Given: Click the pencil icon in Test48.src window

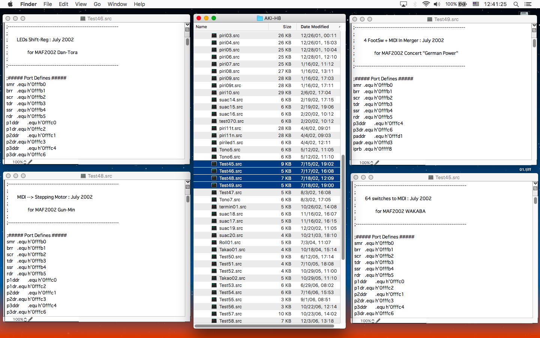Looking at the screenshot, I should tap(30, 319).
